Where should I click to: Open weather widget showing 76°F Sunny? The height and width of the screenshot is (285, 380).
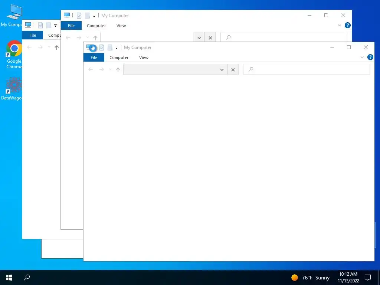pyautogui.click(x=311, y=278)
